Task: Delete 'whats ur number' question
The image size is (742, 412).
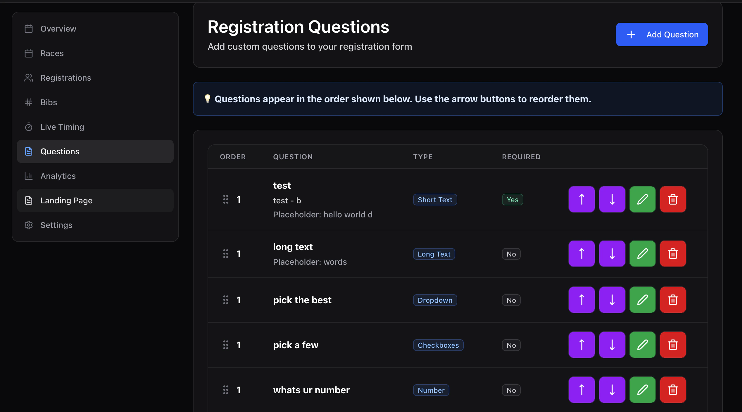Action: [673, 390]
